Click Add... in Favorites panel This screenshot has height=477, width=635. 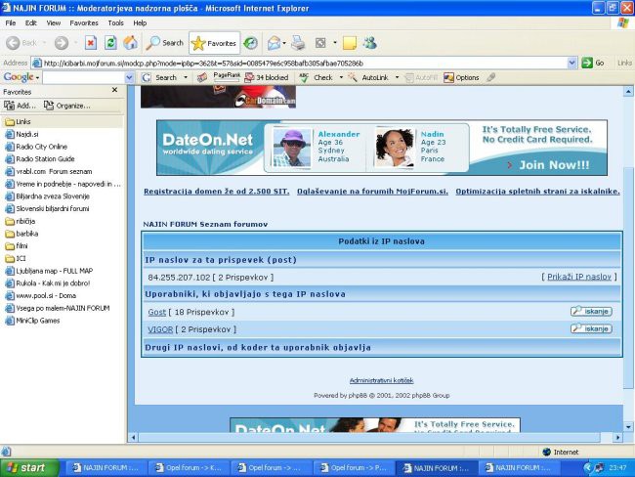point(20,106)
